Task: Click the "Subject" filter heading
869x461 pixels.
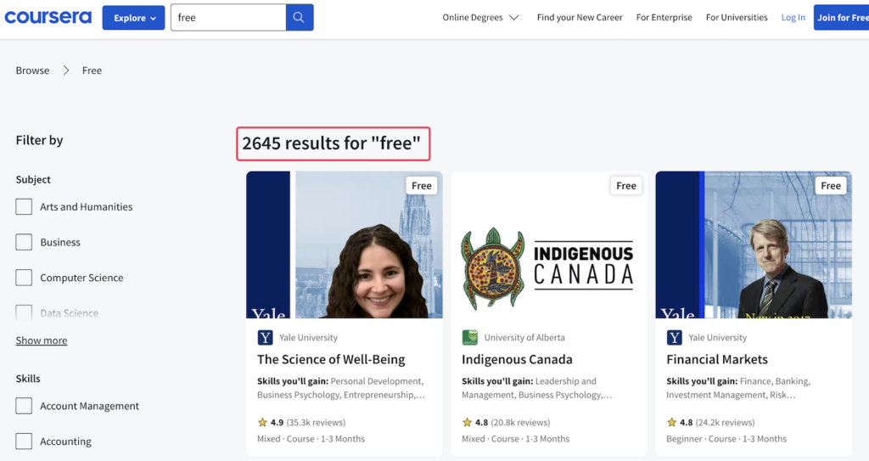Action: point(33,180)
